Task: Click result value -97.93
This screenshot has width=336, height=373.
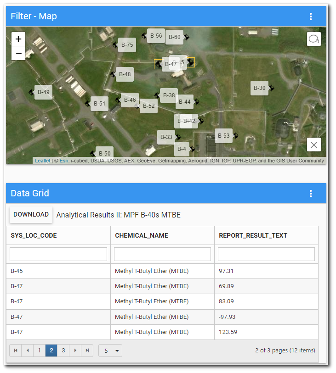Action: click(227, 317)
